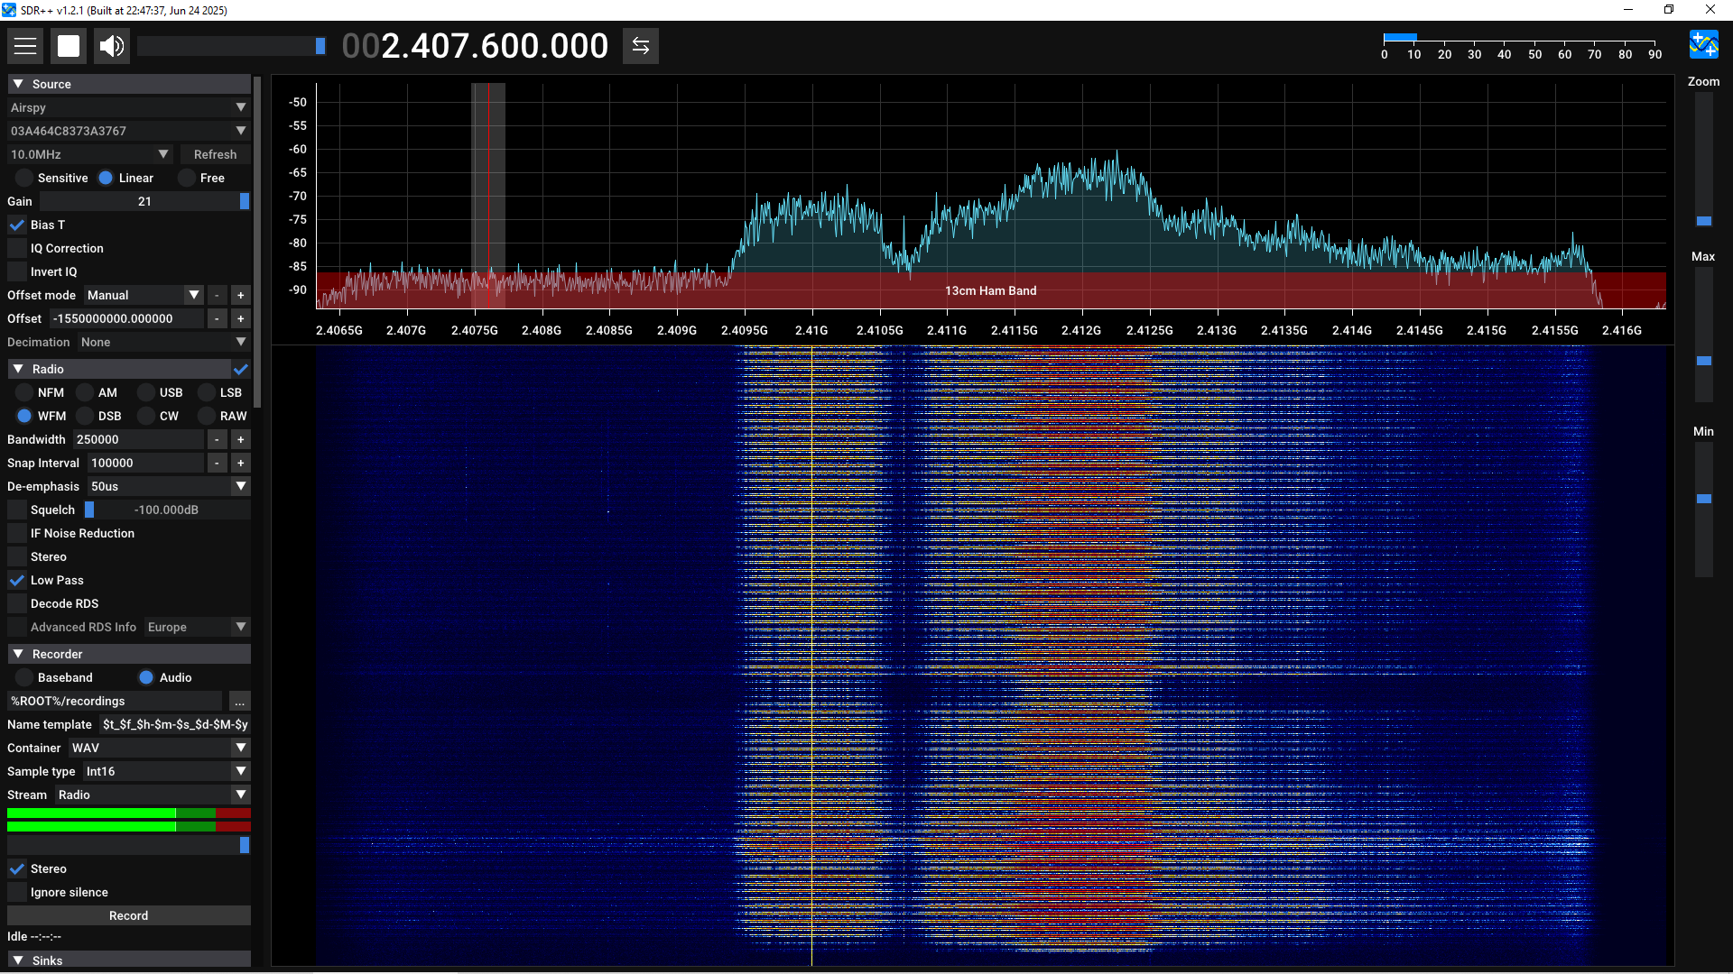Increase Bandwidth with plus button
The image size is (1733, 974).
(241, 439)
